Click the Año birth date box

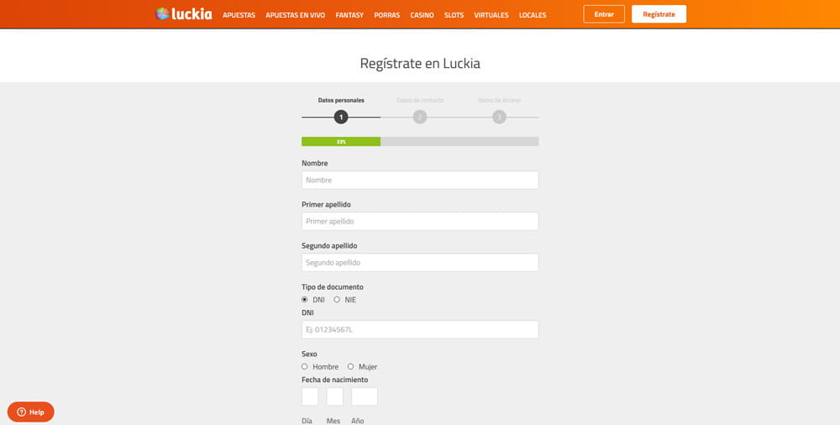(365, 396)
